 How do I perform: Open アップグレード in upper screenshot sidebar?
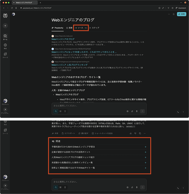tap(5, 111)
